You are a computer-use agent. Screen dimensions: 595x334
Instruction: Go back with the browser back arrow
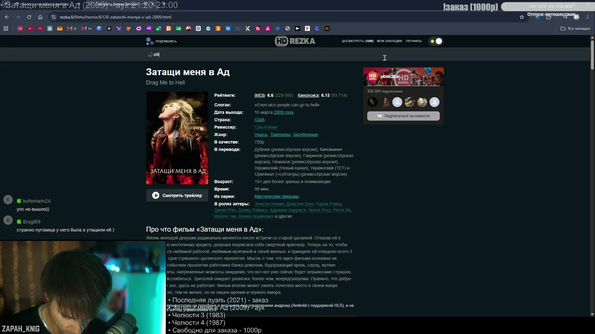tap(7, 17)
